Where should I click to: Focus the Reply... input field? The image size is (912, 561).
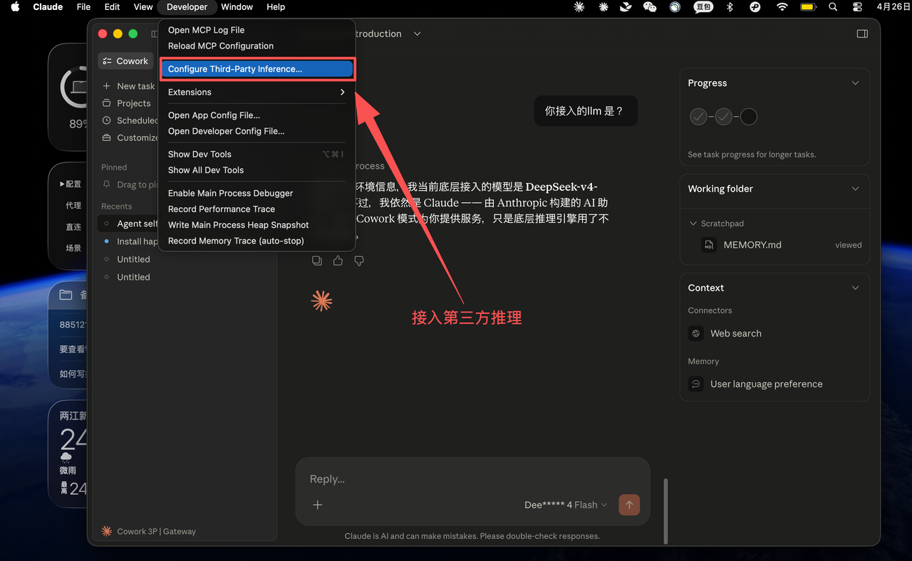tap(473, 479)
